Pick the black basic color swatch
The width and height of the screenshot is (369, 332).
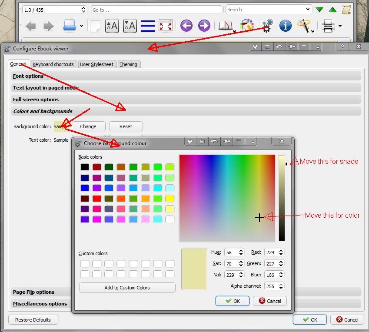click(x=84, y=167)
